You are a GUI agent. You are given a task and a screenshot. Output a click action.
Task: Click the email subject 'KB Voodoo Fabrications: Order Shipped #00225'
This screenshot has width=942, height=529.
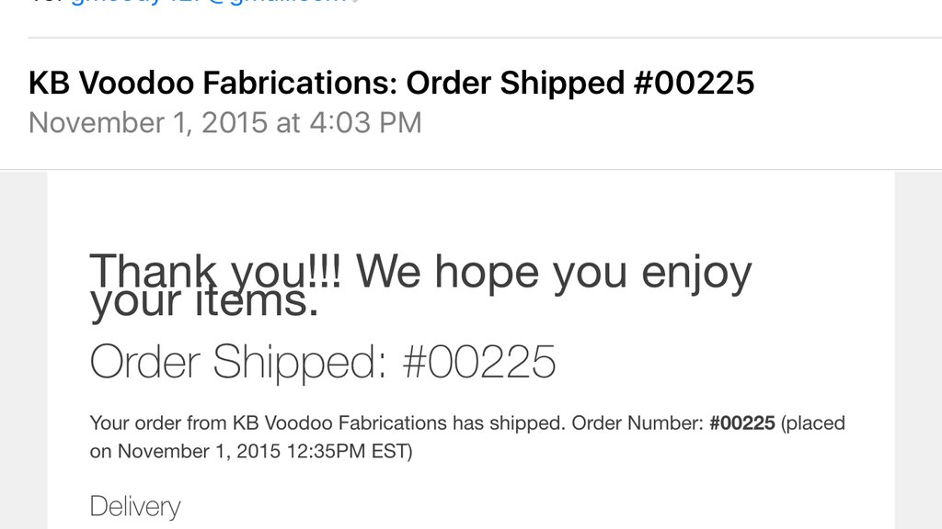click(391, 83)
